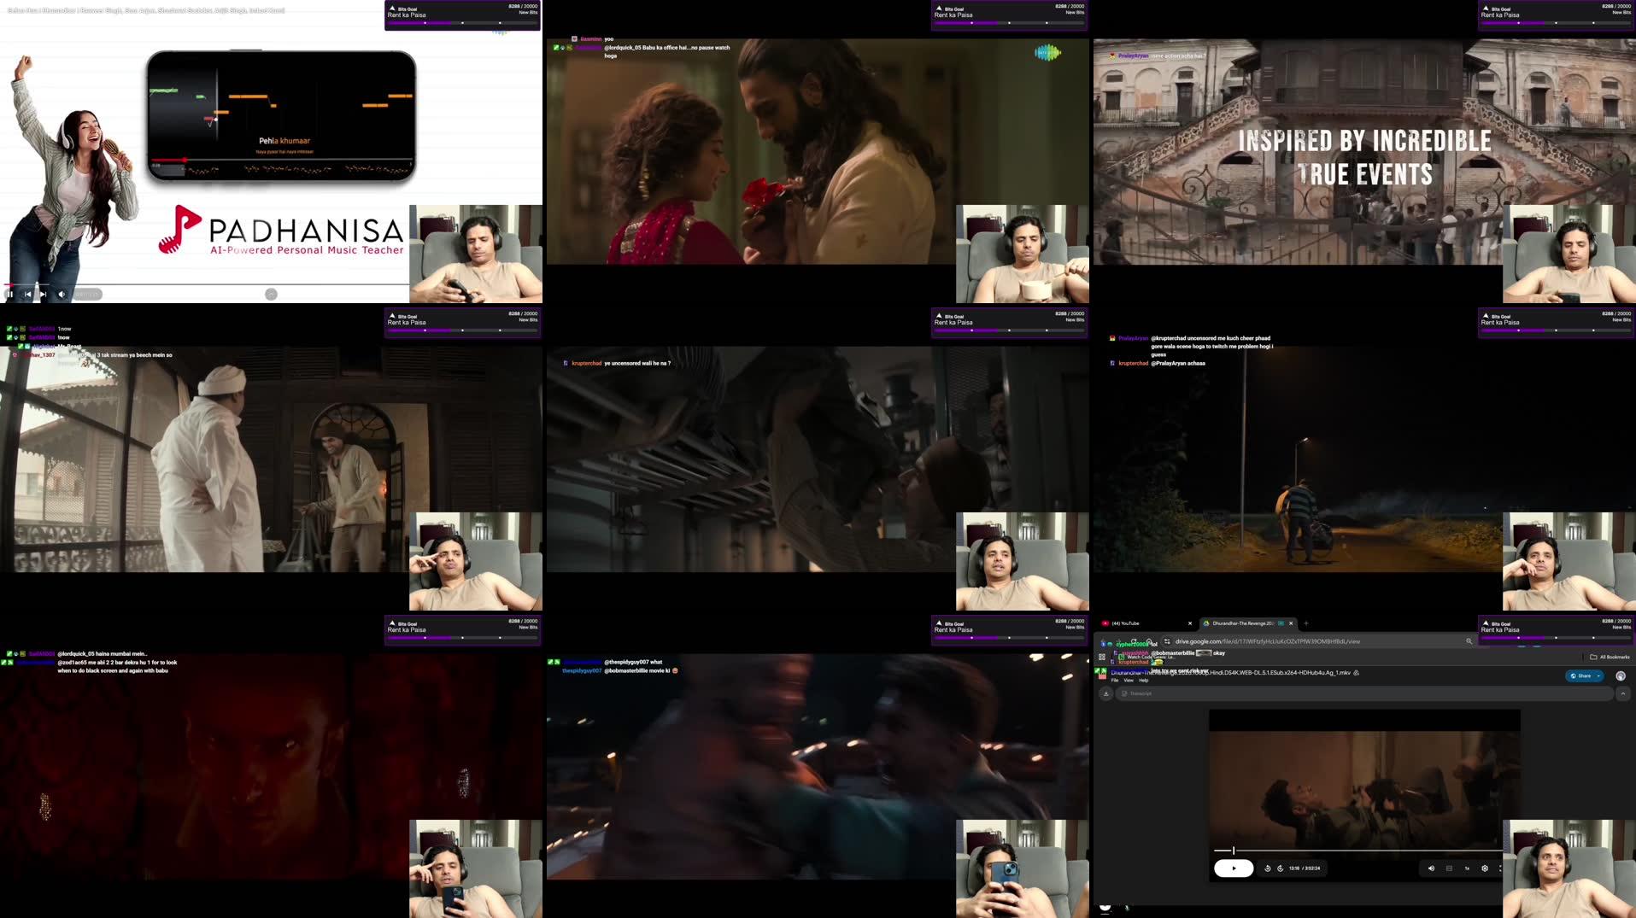Click the Transcript search field
This screenshot has width=1636, height=918.
(x=1364, y=693)
